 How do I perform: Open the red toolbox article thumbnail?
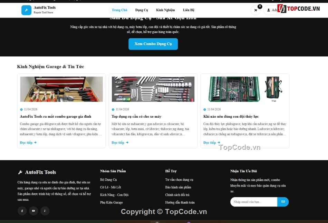click(x=61, y=89)
